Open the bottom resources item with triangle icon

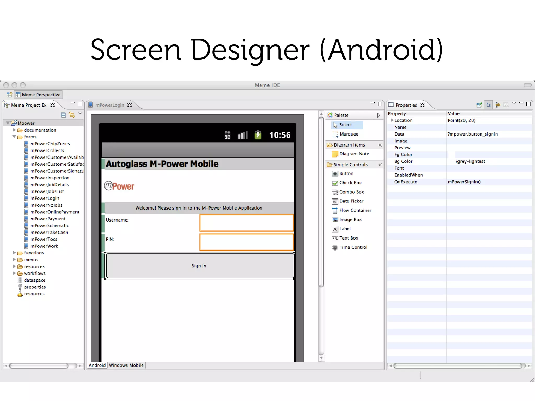(x=34, y=294)
